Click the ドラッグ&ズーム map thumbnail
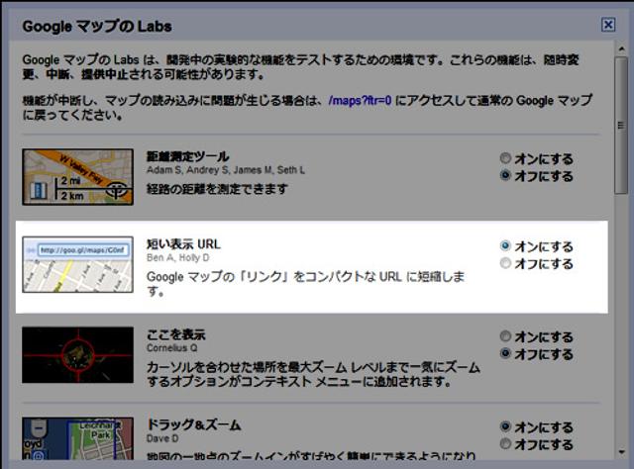Image resolution: width=634 pixels, height=469 pixels. (77, 438)
